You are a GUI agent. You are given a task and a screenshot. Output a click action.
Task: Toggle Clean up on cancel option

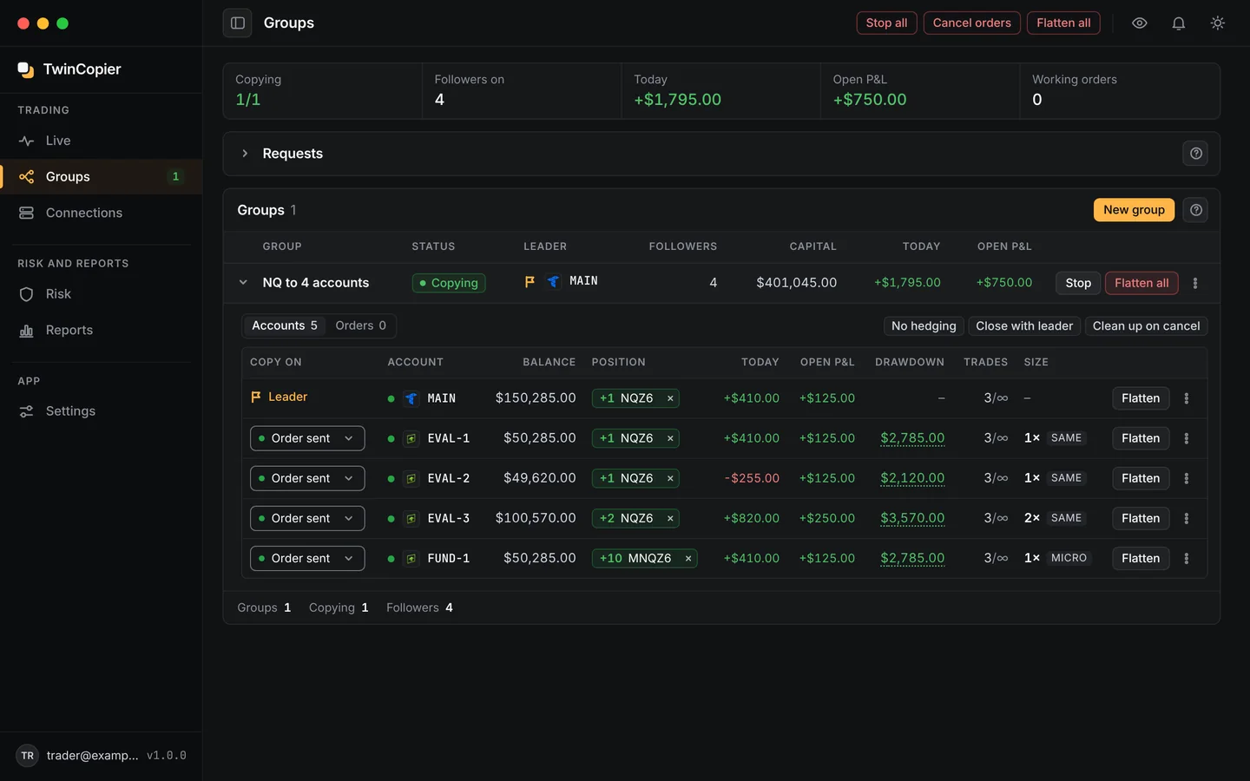tap(1146, 326)
